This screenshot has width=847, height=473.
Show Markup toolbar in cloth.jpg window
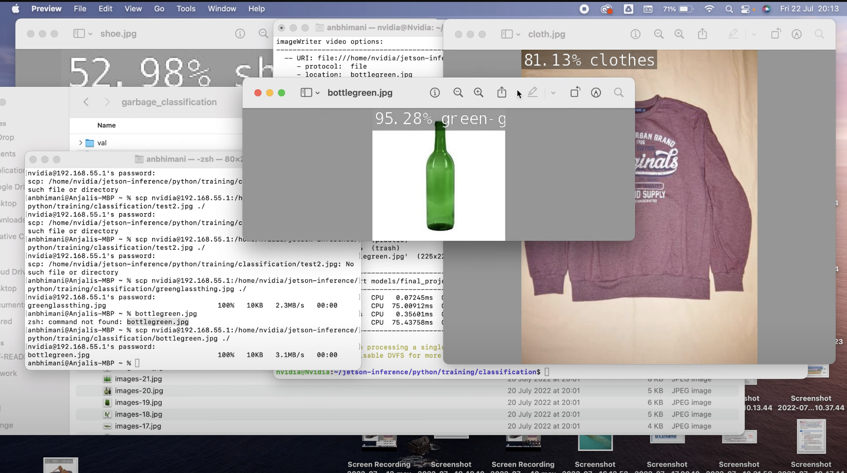(x=797, y=34)
